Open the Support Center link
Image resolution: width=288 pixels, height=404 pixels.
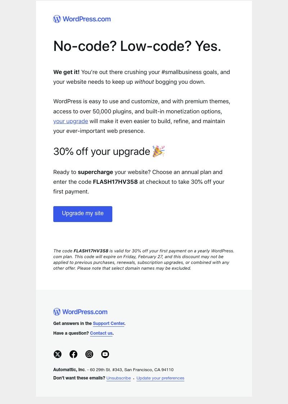pyautogui.click(x=109, y=323)
